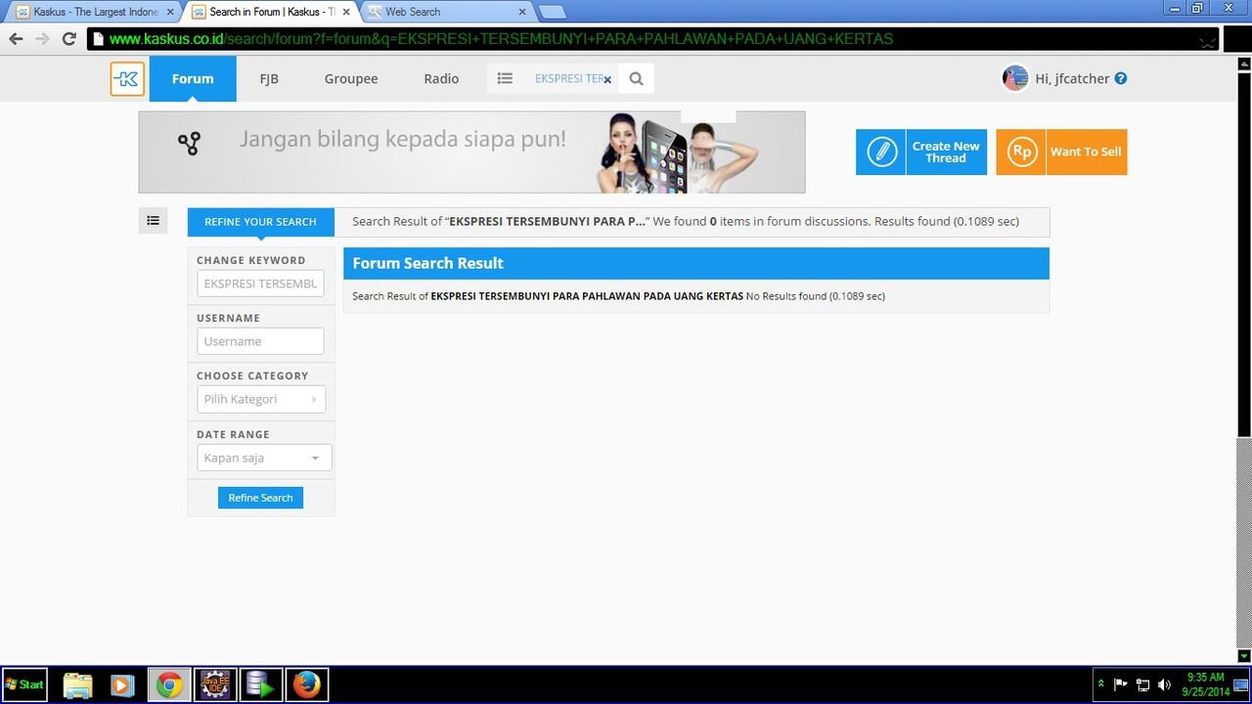The image size is (1252, 704).
Task: Click the Forum Search Result header
Action: click(695, 263)
